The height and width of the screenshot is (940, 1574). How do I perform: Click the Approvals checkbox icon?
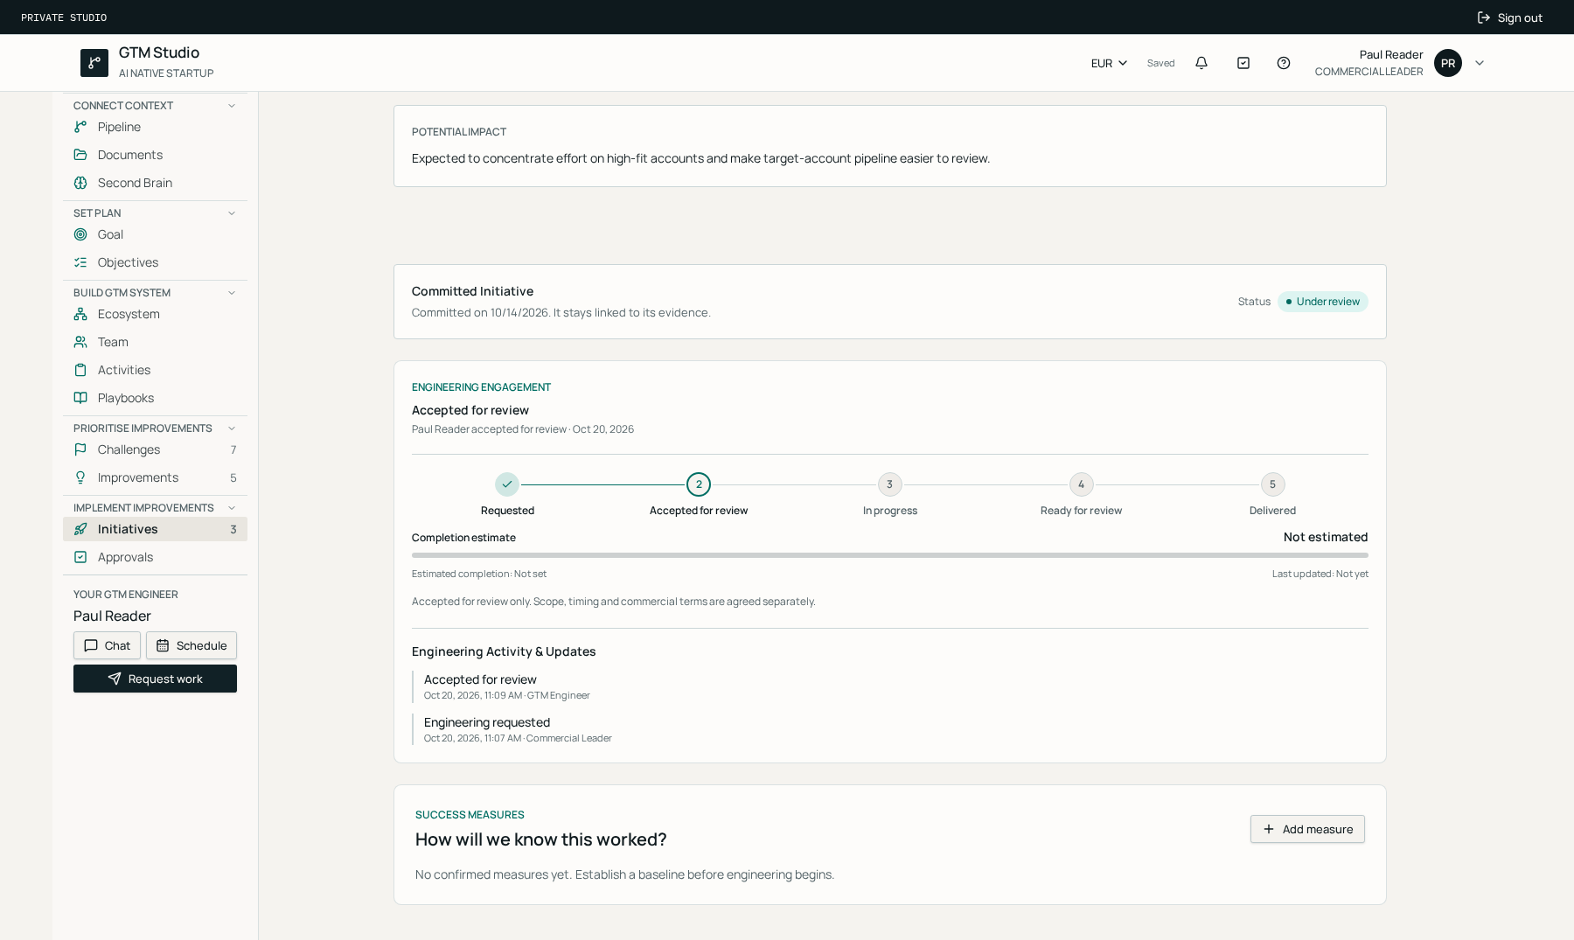[x=80, y=557]
